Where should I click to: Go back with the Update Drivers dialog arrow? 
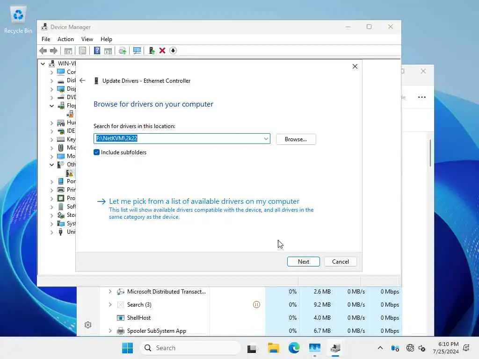82,80
